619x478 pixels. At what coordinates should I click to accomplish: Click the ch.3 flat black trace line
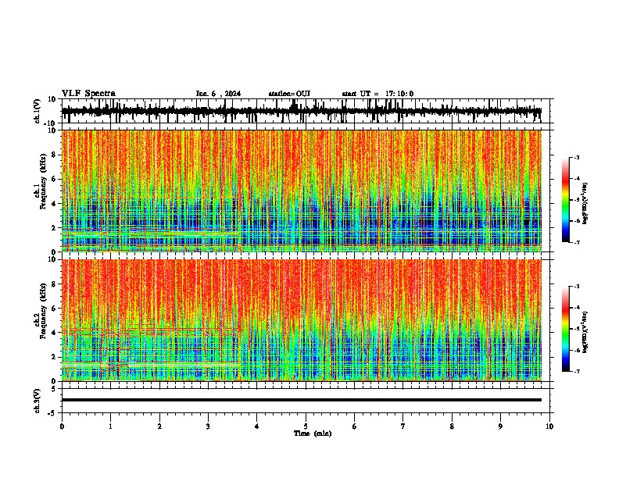(x=301, y=400)
